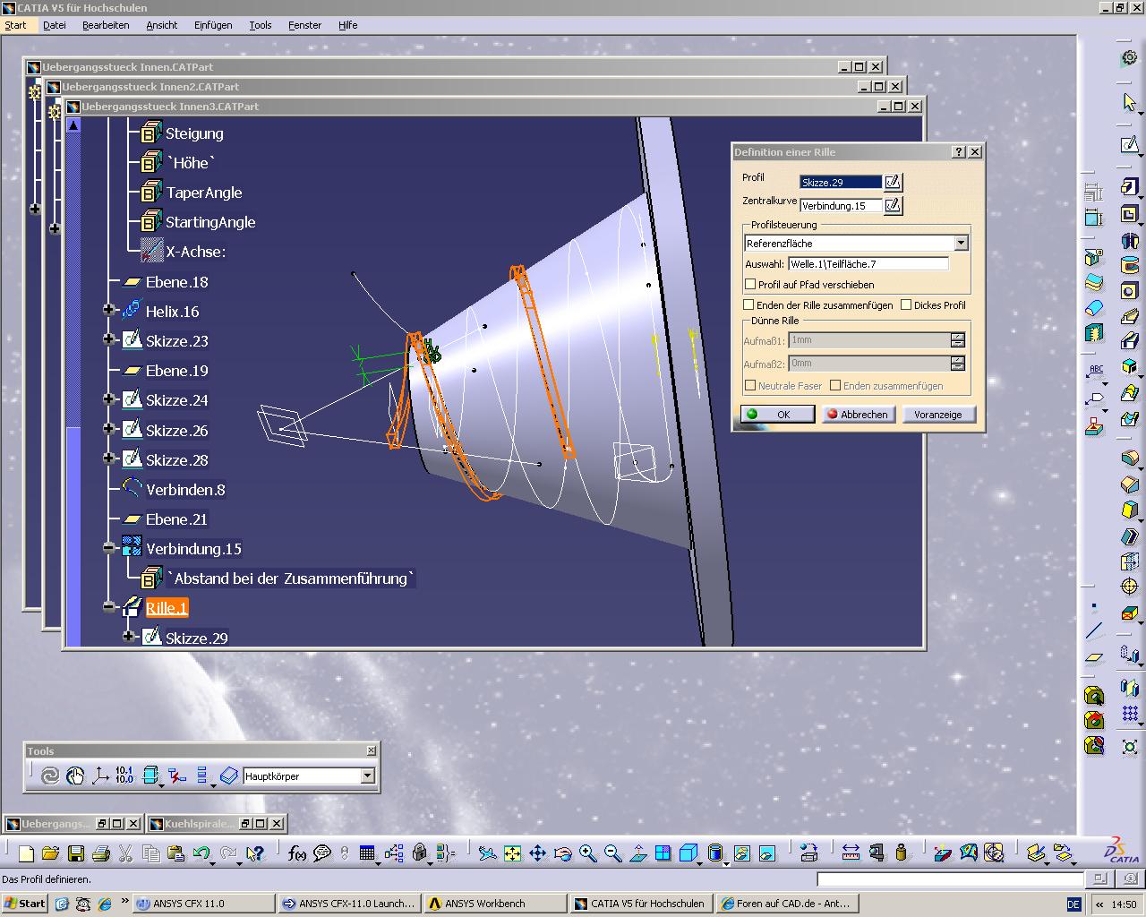Open the Datei menu

55,25
